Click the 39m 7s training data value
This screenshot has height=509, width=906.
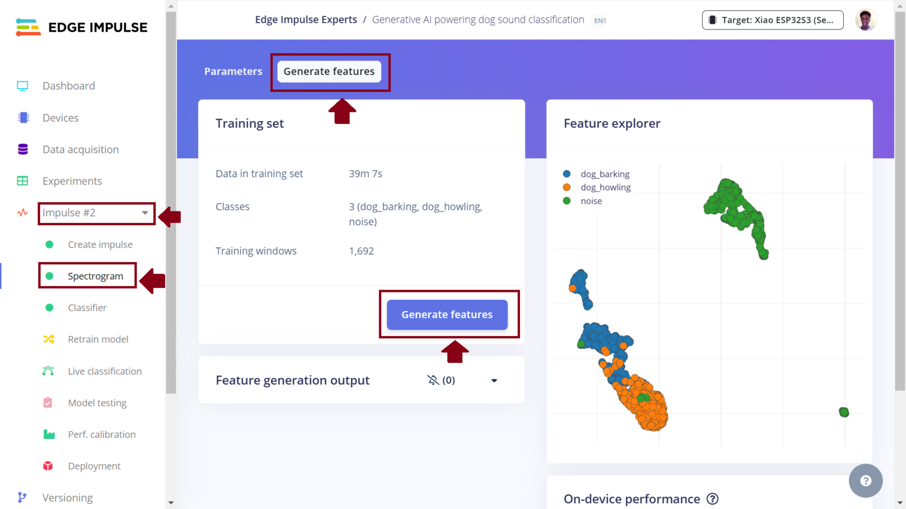coord(365,174)
